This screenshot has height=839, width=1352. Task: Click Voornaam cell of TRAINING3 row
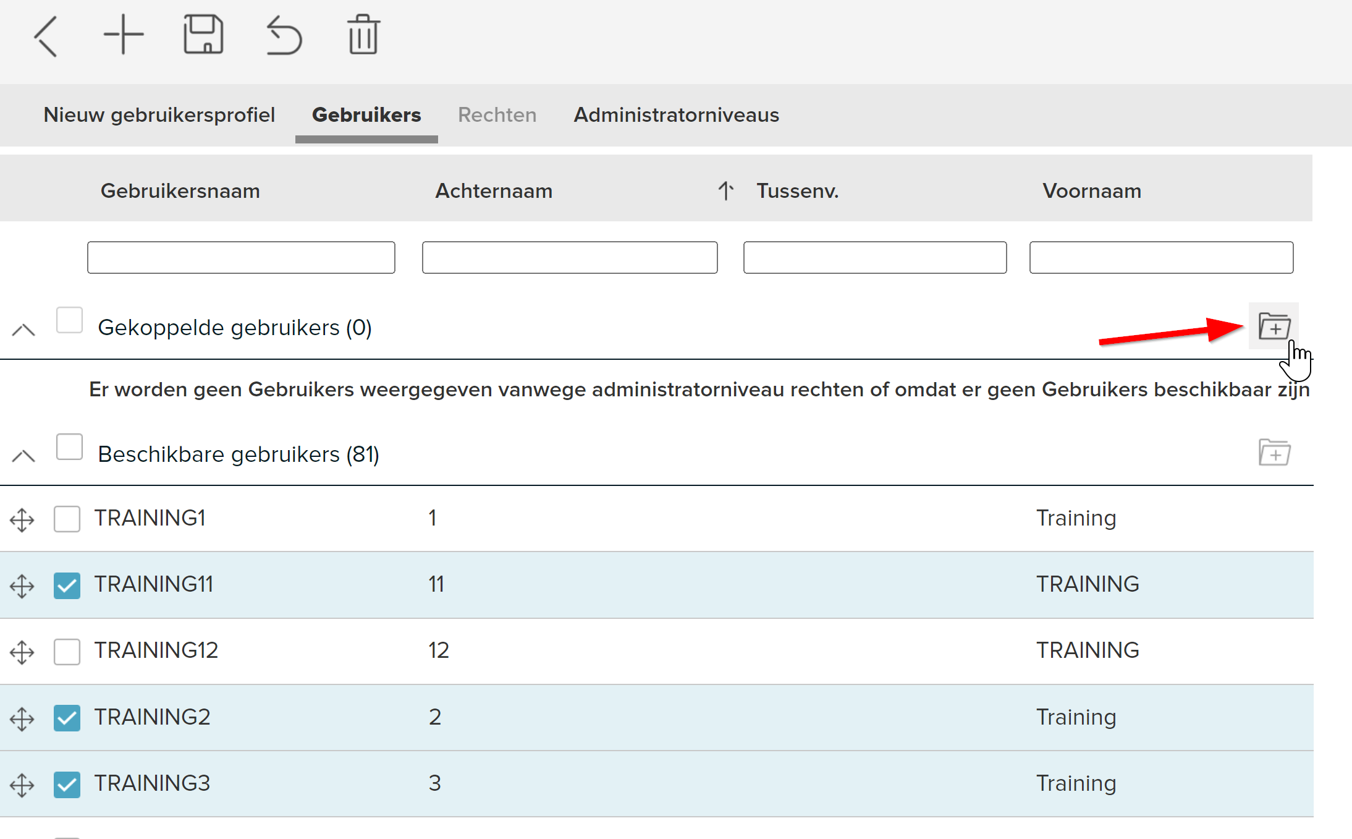point(1076,784)
